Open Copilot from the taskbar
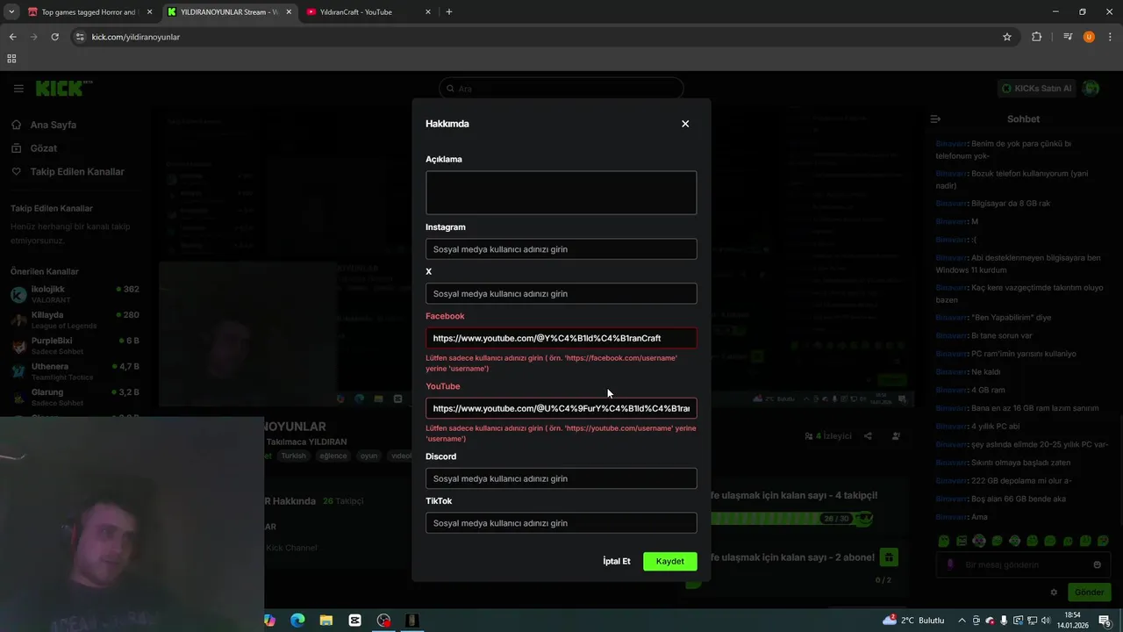Screen dimensions: 1123x632 pos(269,621)
